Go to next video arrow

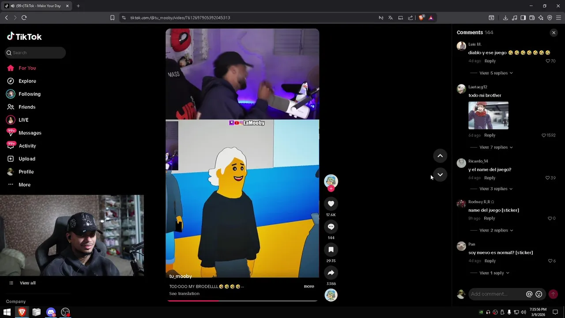pos(440,174)
